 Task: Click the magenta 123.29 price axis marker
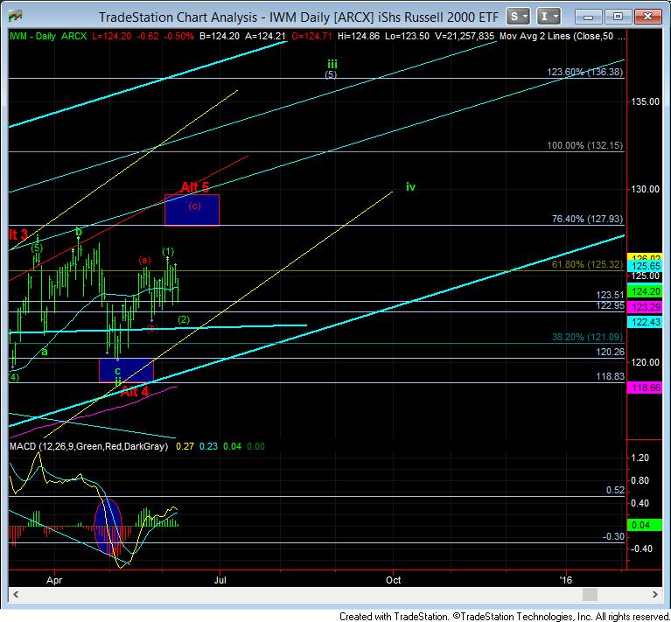coord(645,307)
